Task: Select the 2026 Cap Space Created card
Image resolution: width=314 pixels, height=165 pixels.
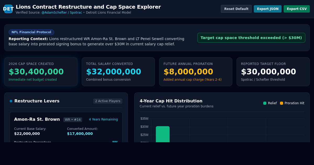Action: tap(41, 72)
